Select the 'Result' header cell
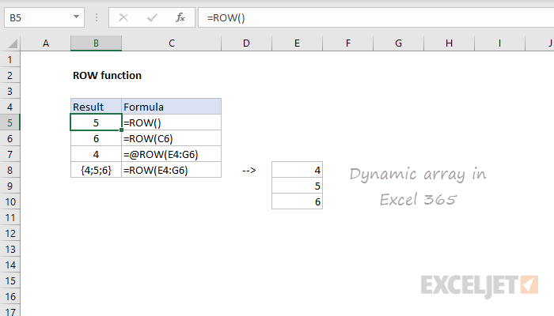The width and height of the screenshot is (554, 316). (x=96, y=107)
